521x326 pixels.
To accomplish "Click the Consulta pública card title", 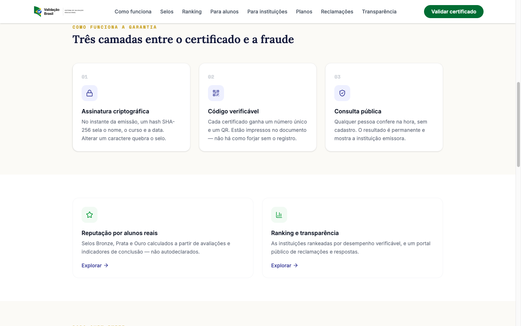I will (358, 111).
